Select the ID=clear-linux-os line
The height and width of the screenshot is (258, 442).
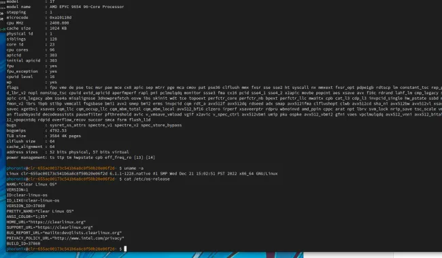coord(27,196)
